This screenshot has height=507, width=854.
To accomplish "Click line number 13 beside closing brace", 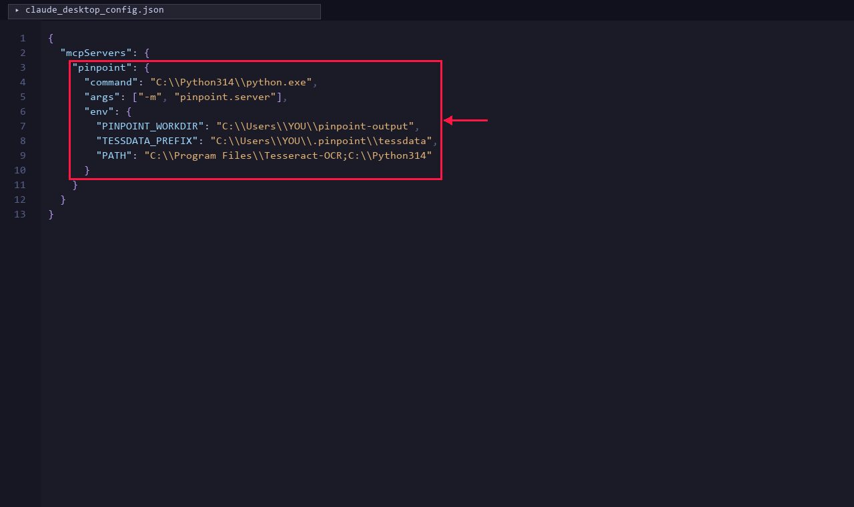I will 20,214.
